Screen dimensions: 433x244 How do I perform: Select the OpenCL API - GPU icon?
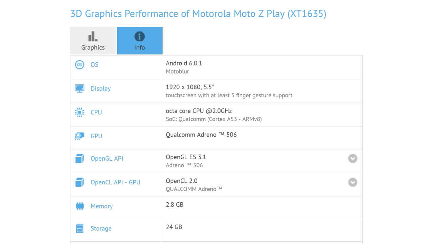79,182
